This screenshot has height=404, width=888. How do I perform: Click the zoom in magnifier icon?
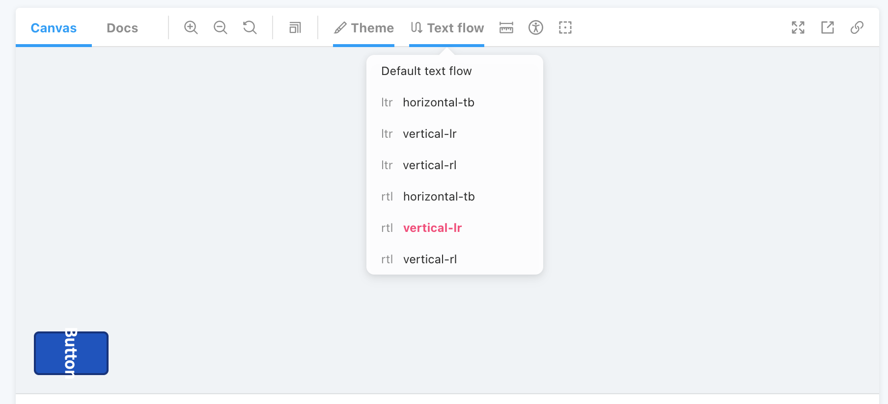click(x=191, y=27)
